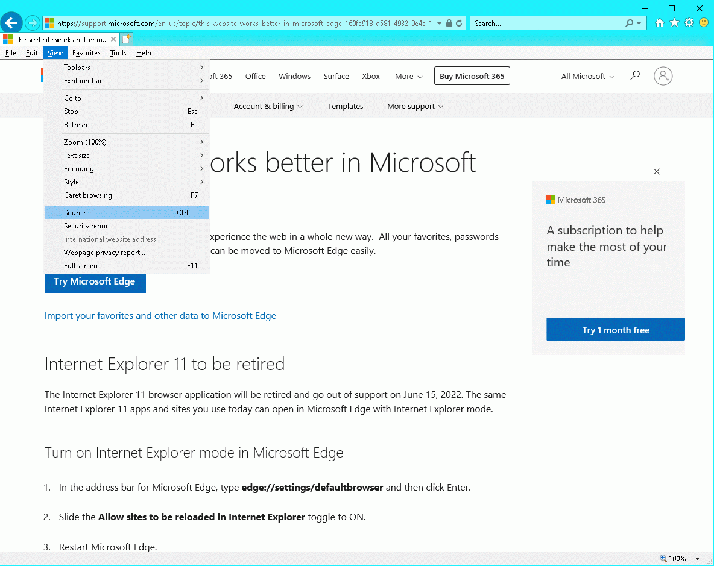Open the Windows nav link

295,77
